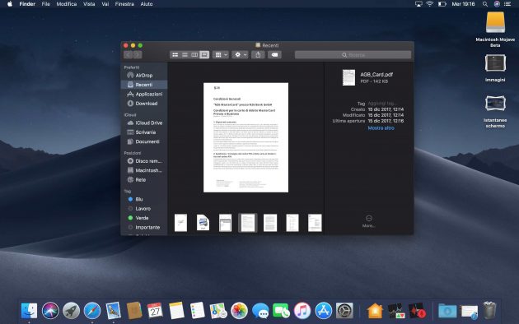Open Launchpad from the Dock
Screen dimensions: 519x324
(71, 311)
